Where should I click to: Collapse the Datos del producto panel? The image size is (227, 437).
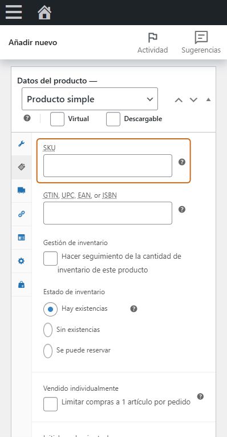(x=208, y=99)
